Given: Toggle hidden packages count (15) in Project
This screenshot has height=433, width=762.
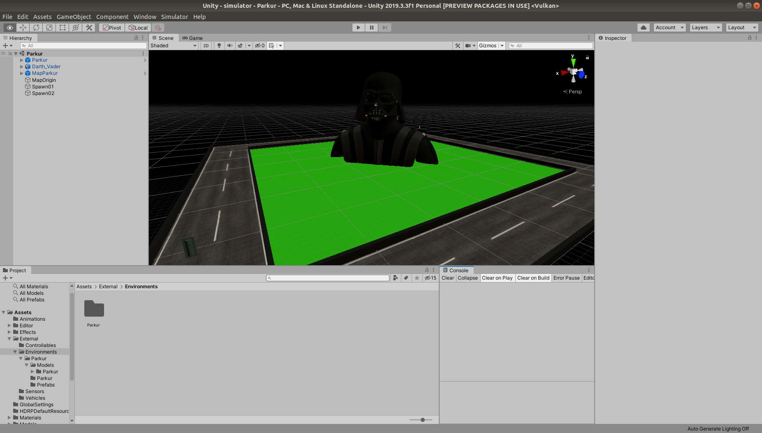Looking at the screenshot, I should pos(431,278).
